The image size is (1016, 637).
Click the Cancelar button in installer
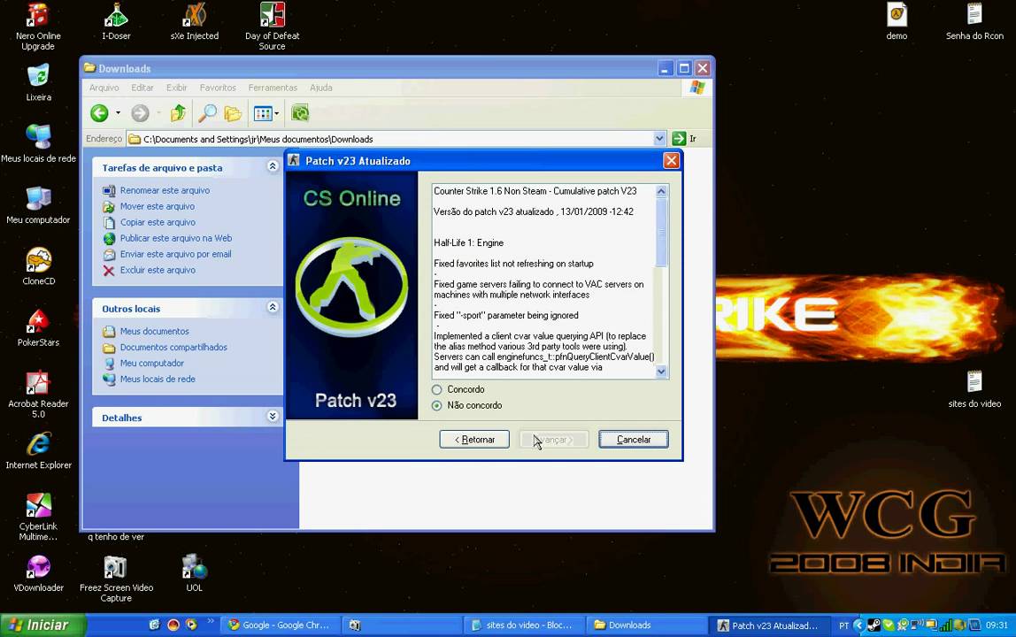[x=634, y=440]
